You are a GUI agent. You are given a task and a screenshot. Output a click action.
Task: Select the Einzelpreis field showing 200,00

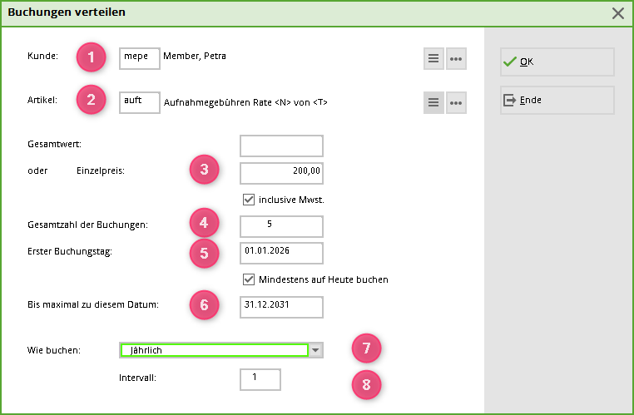(x=281, y=173)
